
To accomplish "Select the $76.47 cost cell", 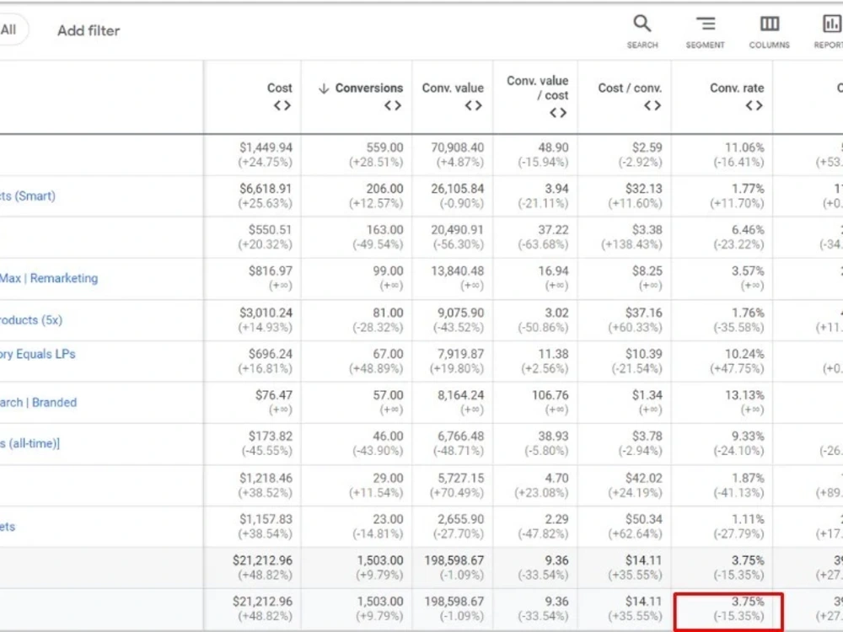I will point(253,403).
